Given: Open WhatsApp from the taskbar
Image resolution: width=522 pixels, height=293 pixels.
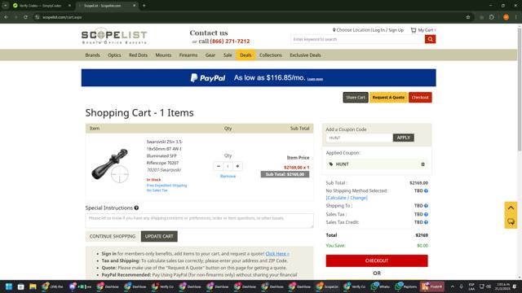Looking at the screenshot, I should tap(381, 286).
